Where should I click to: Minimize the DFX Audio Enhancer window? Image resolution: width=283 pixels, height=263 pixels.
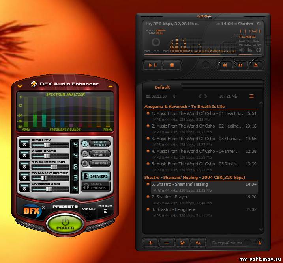(111, 86)
